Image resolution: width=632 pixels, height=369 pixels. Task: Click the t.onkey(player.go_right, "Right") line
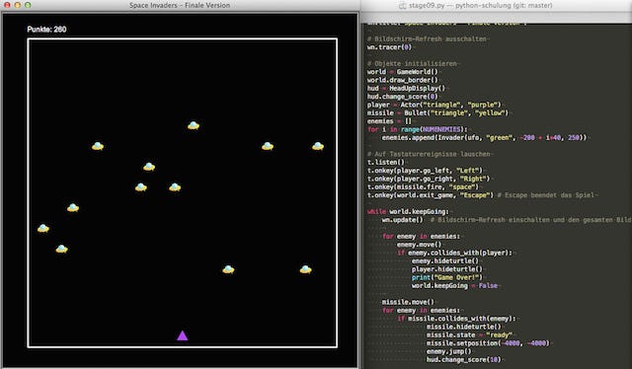point(429,179)
